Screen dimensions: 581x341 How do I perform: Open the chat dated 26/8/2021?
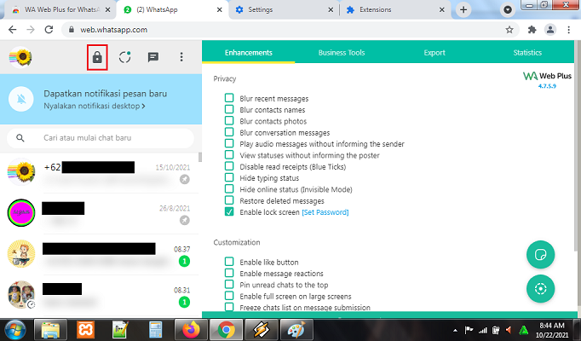(100, 213)
